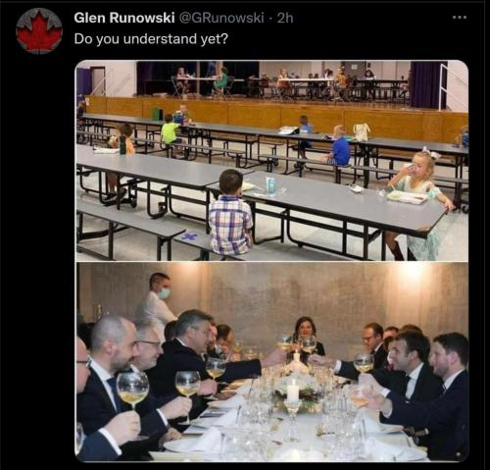
Task: Click the stage area with seated kids
Action: coord(272,81)
